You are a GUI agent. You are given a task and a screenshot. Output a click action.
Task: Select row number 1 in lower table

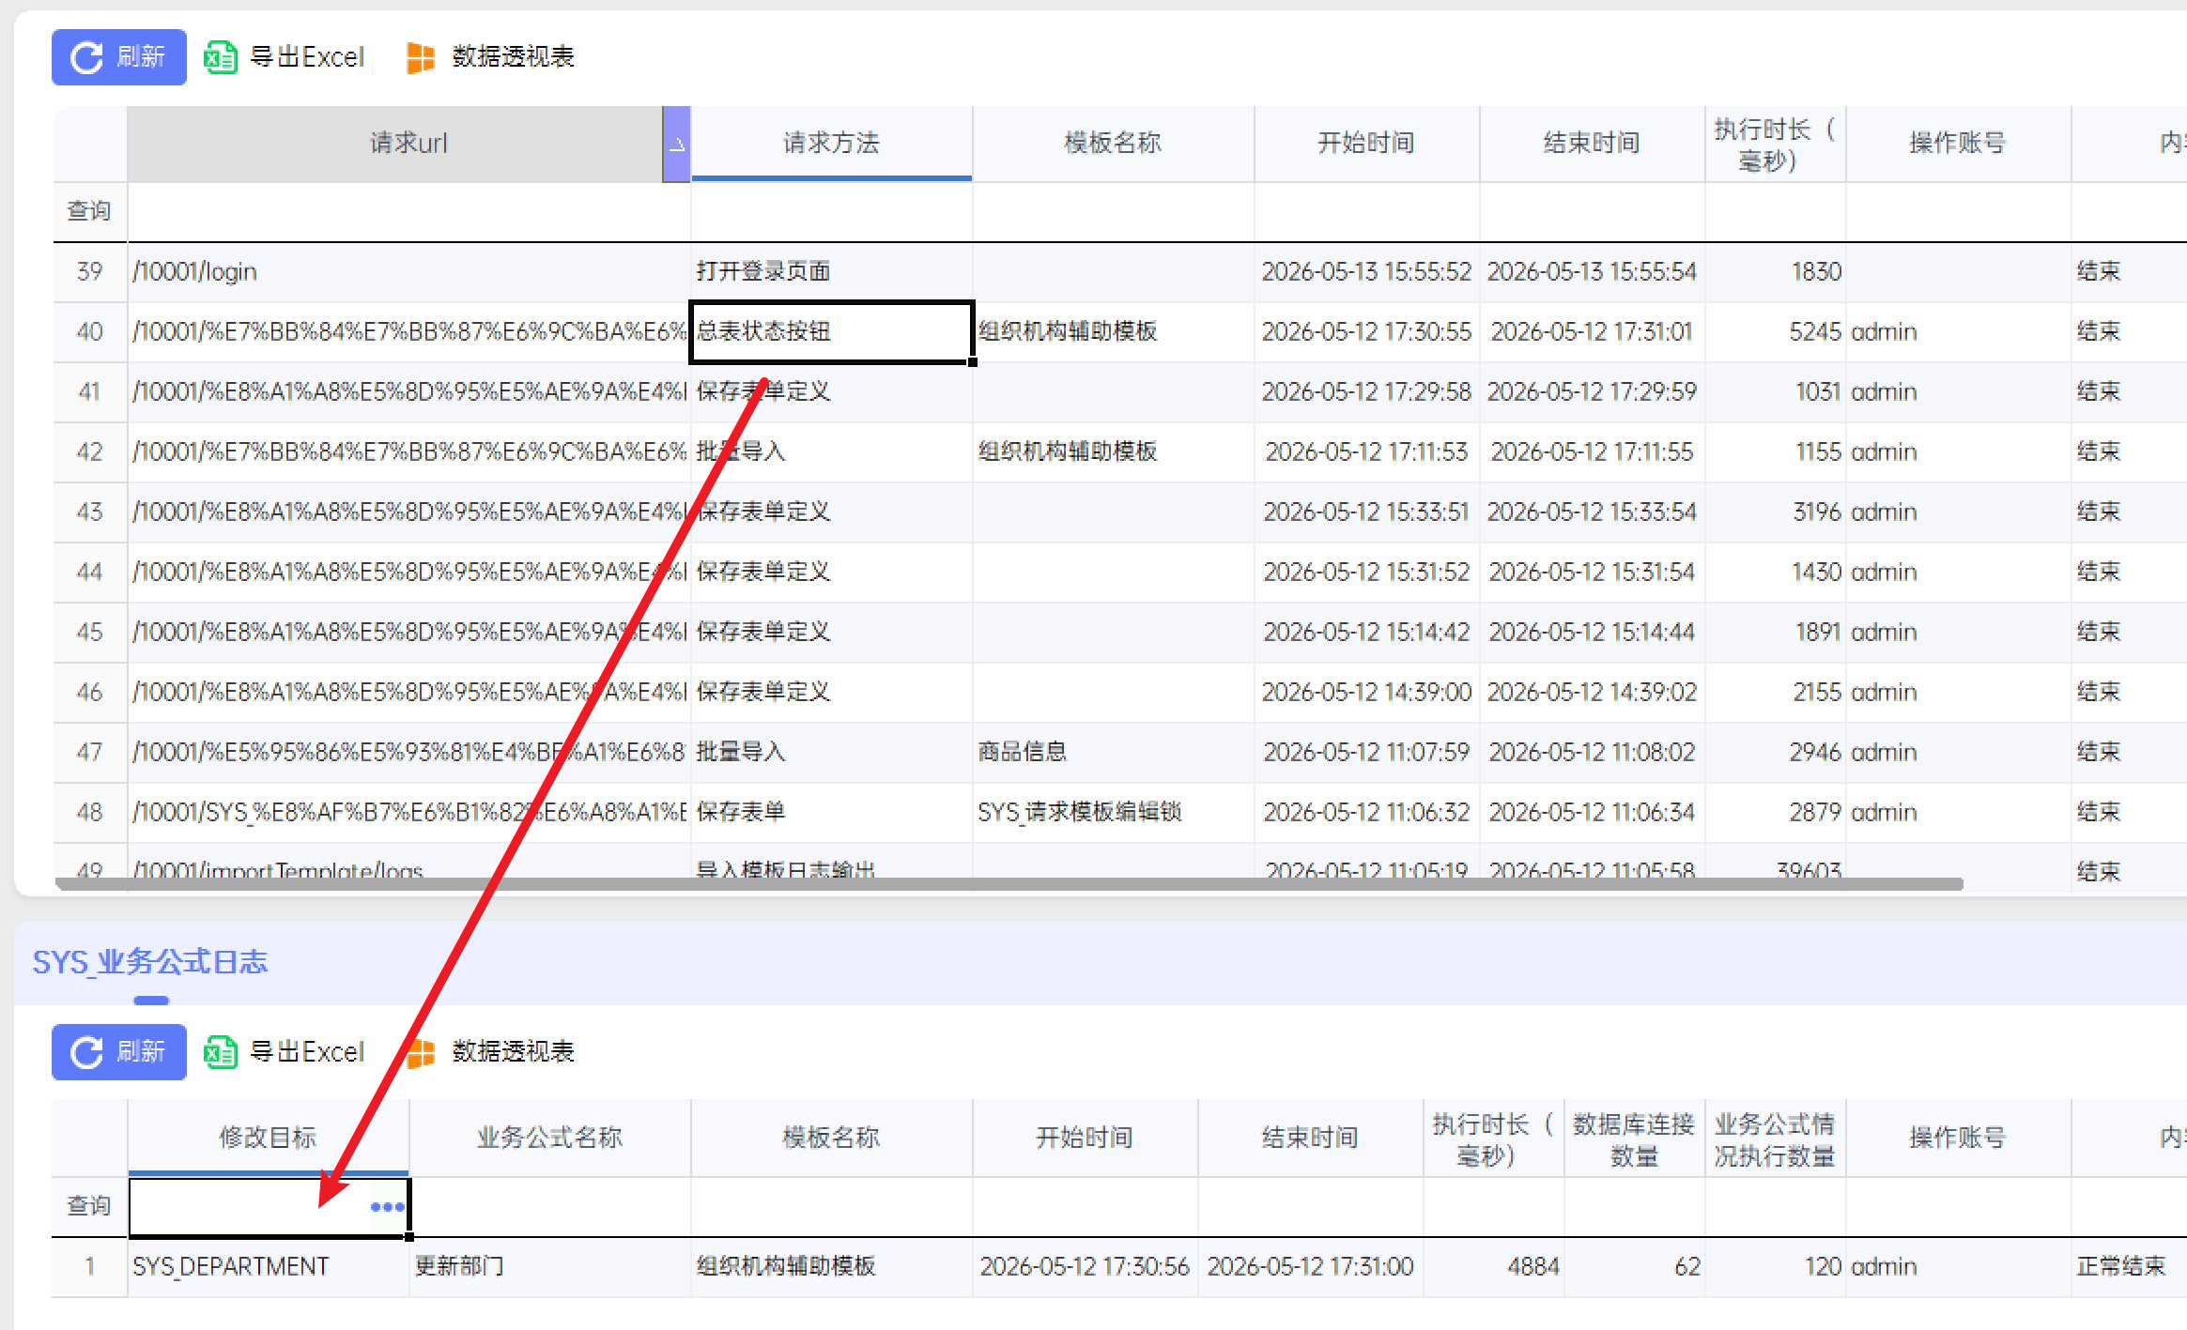89,1267
